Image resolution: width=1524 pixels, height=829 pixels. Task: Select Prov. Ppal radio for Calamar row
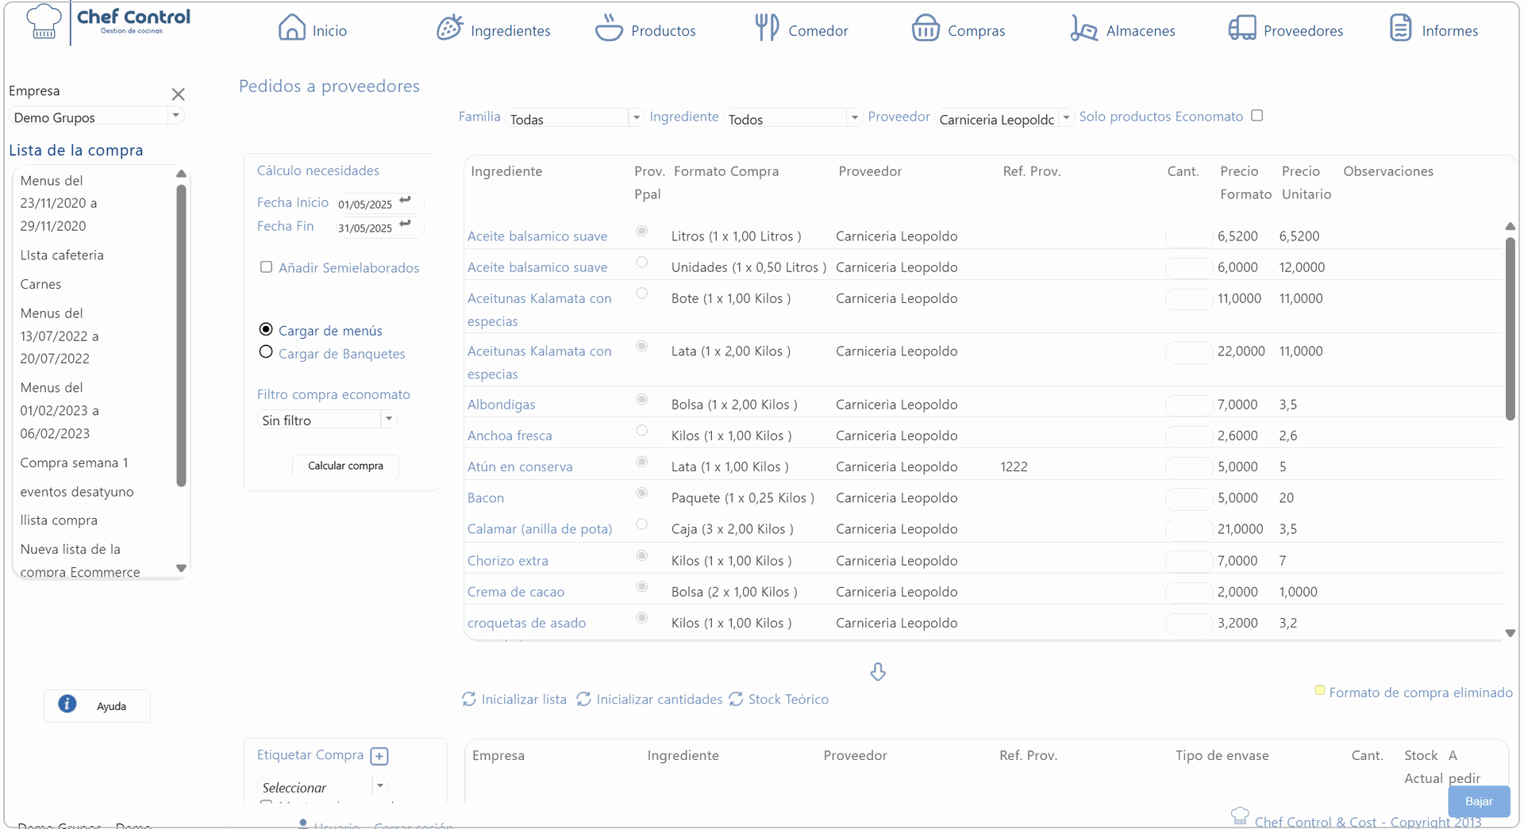click(642, 524)
